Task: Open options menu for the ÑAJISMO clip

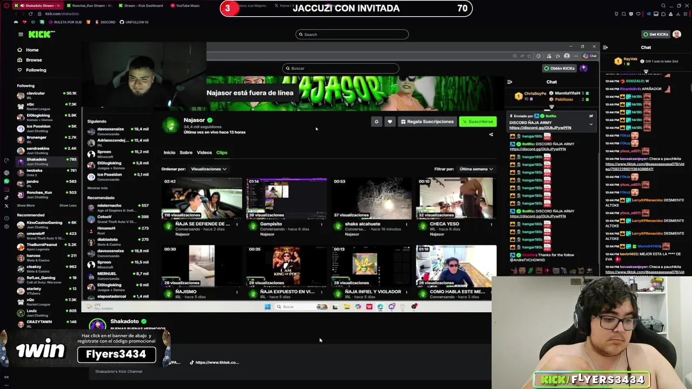Action: click(237, 292)
